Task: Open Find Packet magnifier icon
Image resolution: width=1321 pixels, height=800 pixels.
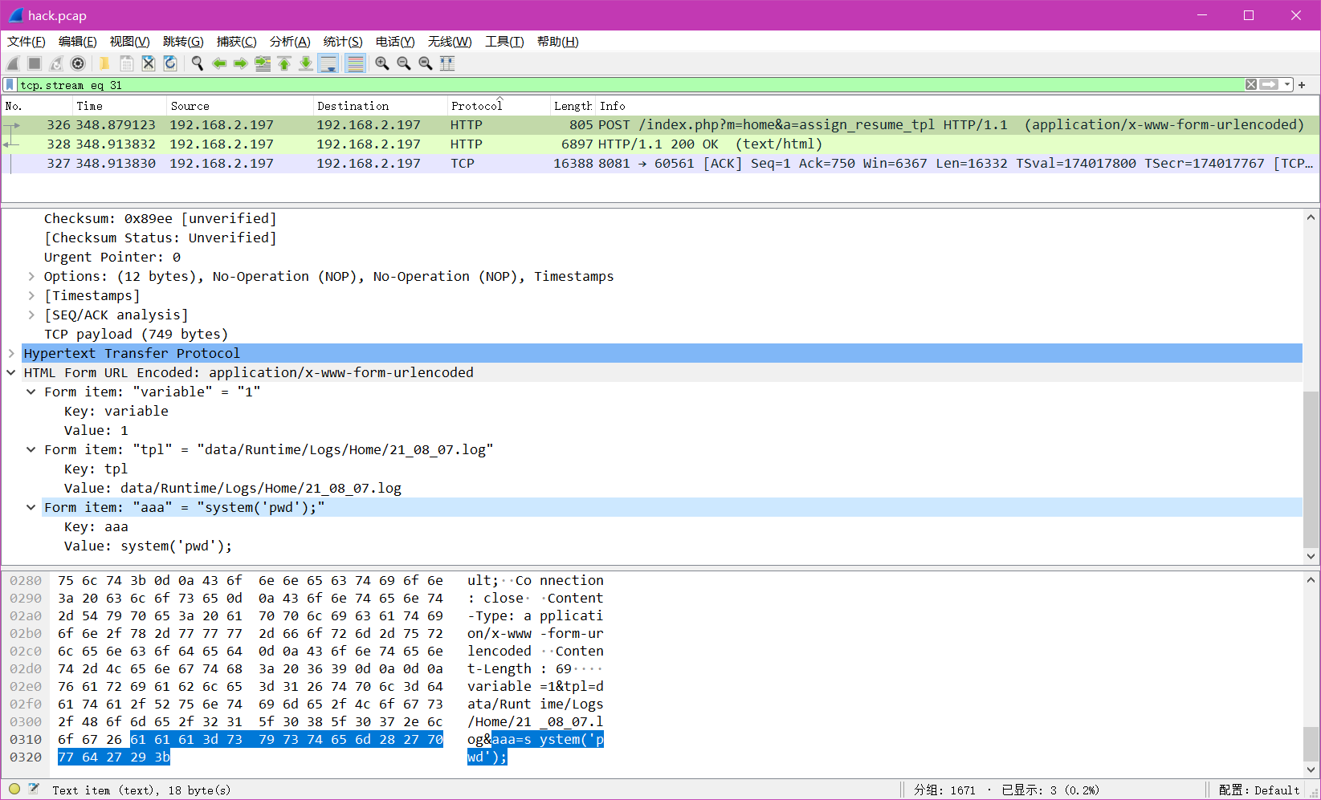Action: [x=197, y=63]
